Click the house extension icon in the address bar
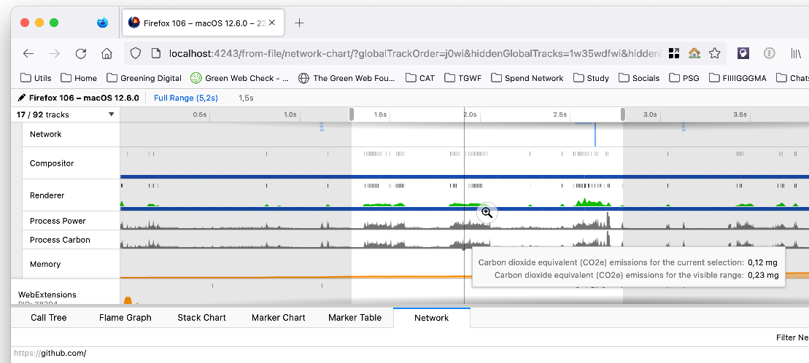 pyautogui.click(x=694, y=53)
